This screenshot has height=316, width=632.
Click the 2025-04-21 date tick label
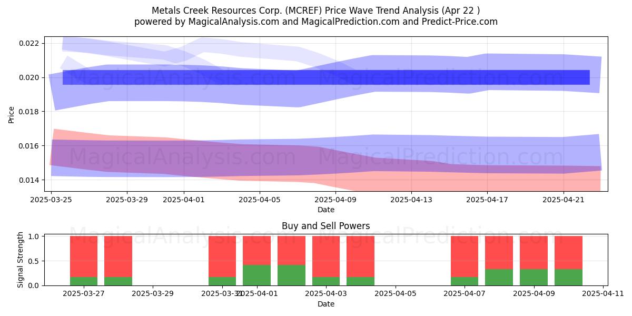coord(564,200)
